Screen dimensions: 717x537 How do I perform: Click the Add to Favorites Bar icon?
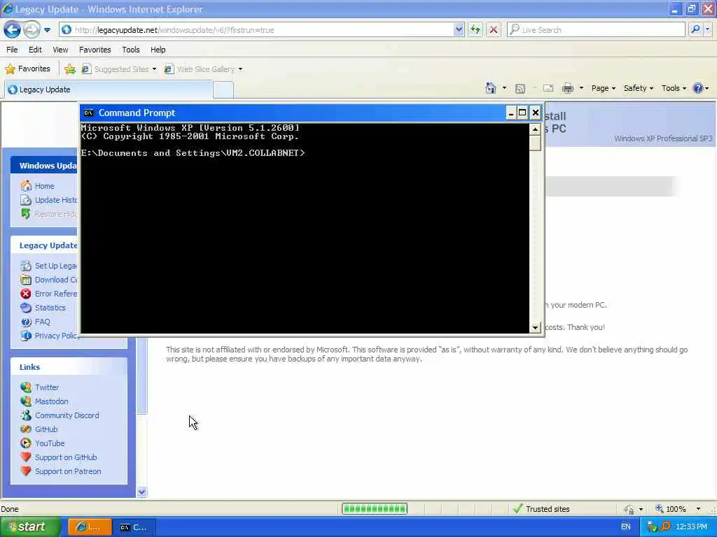point(70,69)
